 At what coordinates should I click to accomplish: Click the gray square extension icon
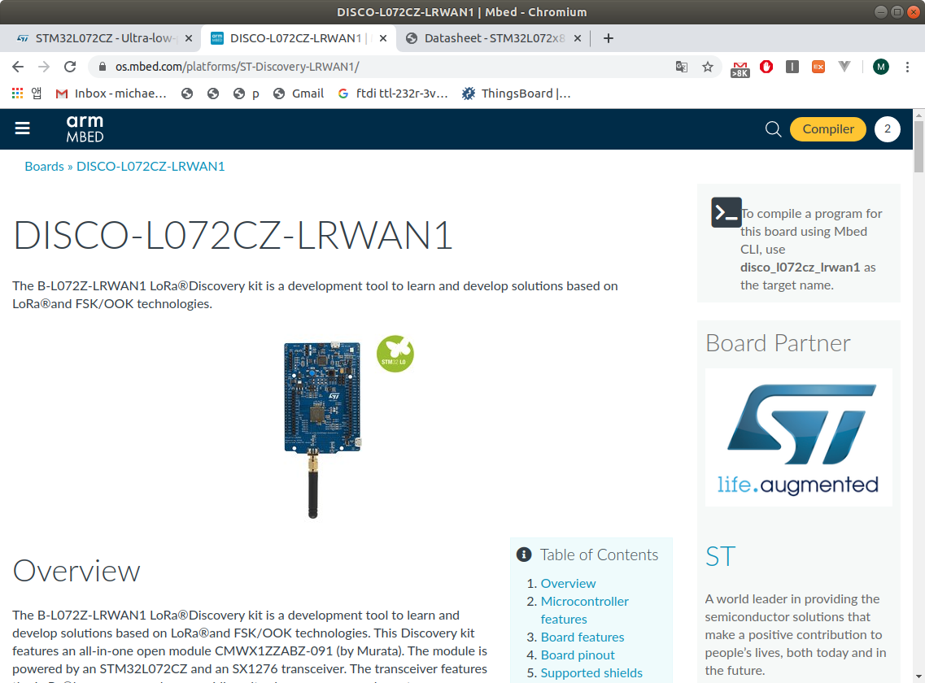tap(792, 67)
